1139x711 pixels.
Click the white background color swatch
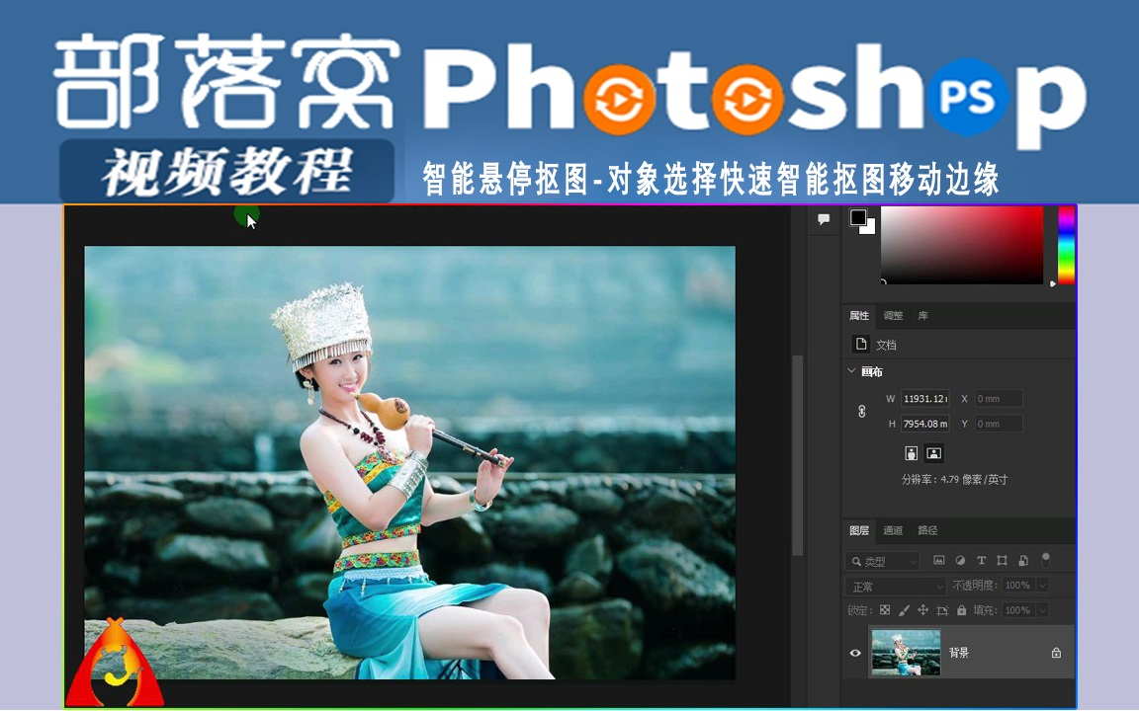(x=869, y=228)
